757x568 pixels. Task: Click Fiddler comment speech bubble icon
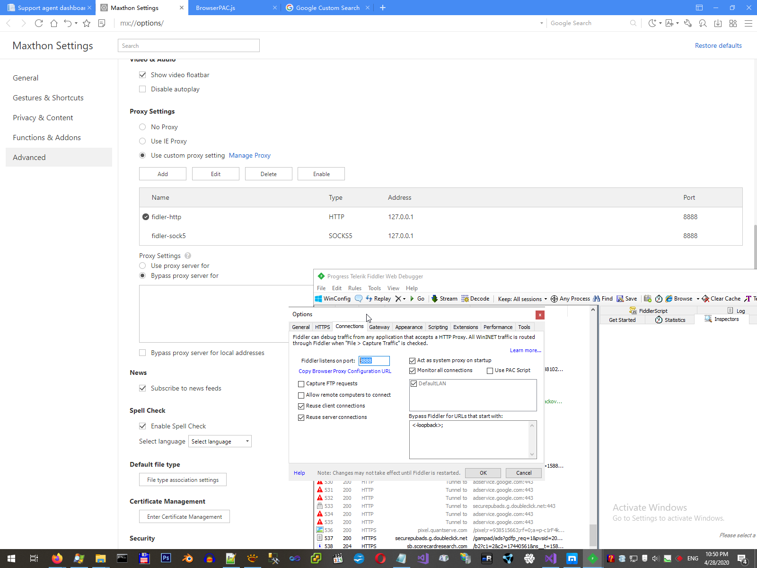(x=359, y=299)
